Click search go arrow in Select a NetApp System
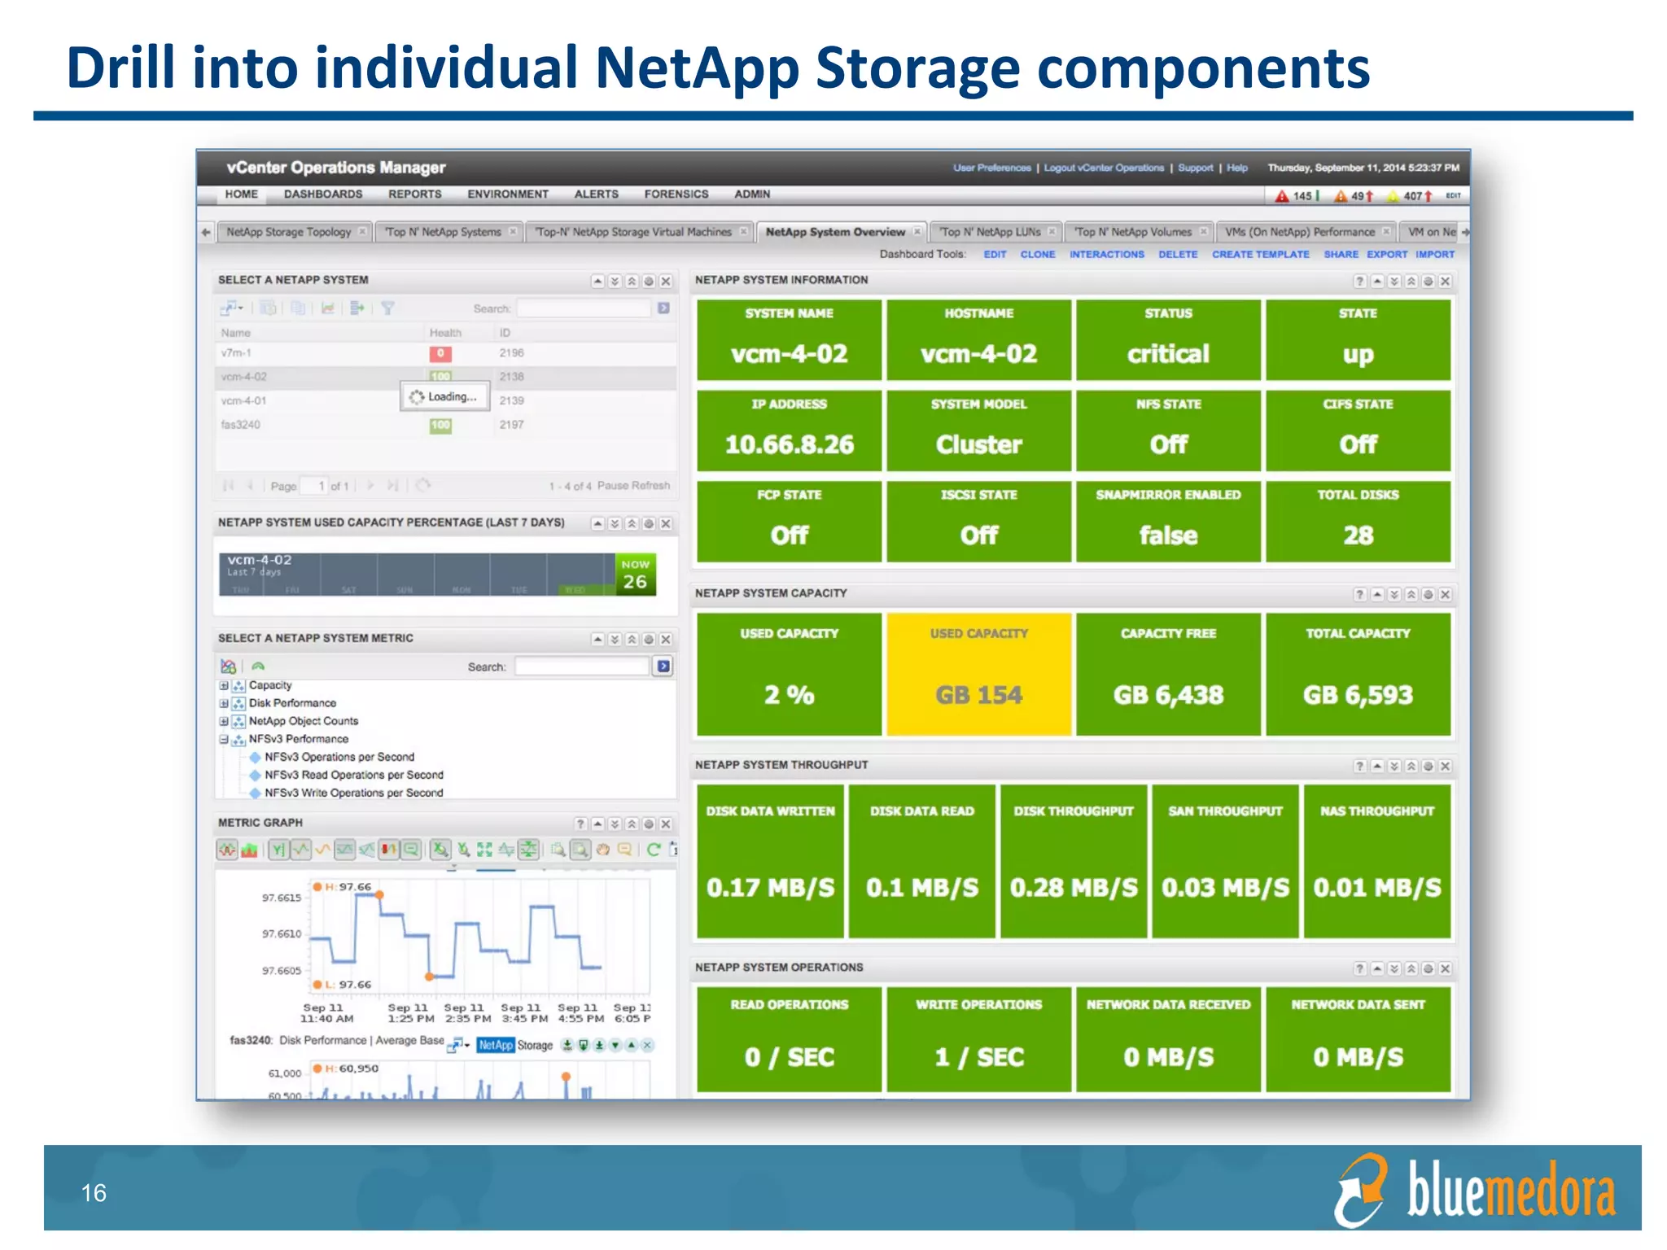The image size is (1667, 1250). [663, 308]
